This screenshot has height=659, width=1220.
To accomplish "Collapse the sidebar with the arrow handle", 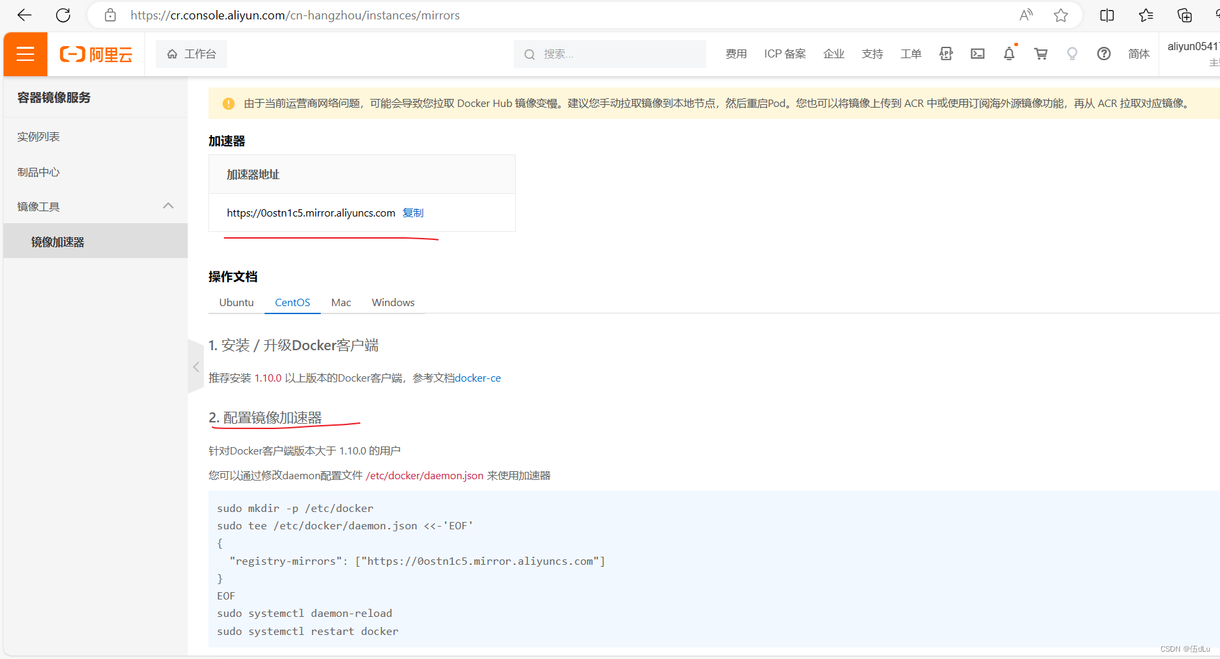I will [196, 366].
